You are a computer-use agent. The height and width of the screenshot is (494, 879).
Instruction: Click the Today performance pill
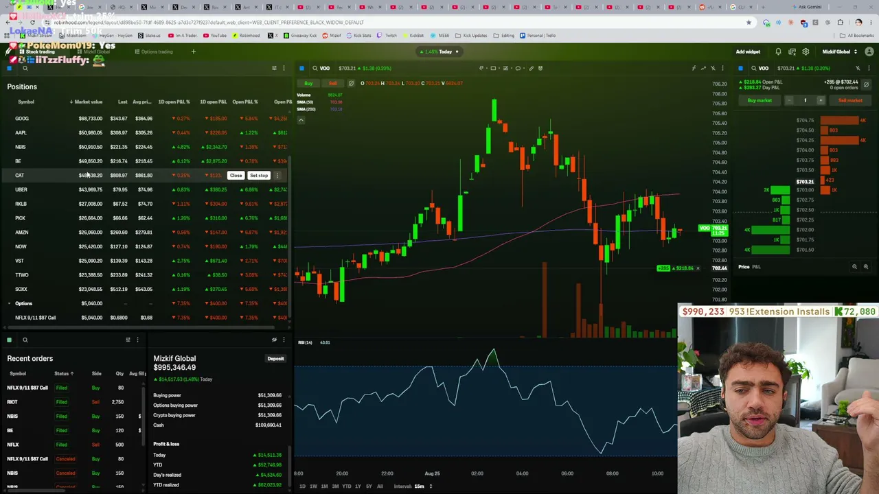pos(439,51)
